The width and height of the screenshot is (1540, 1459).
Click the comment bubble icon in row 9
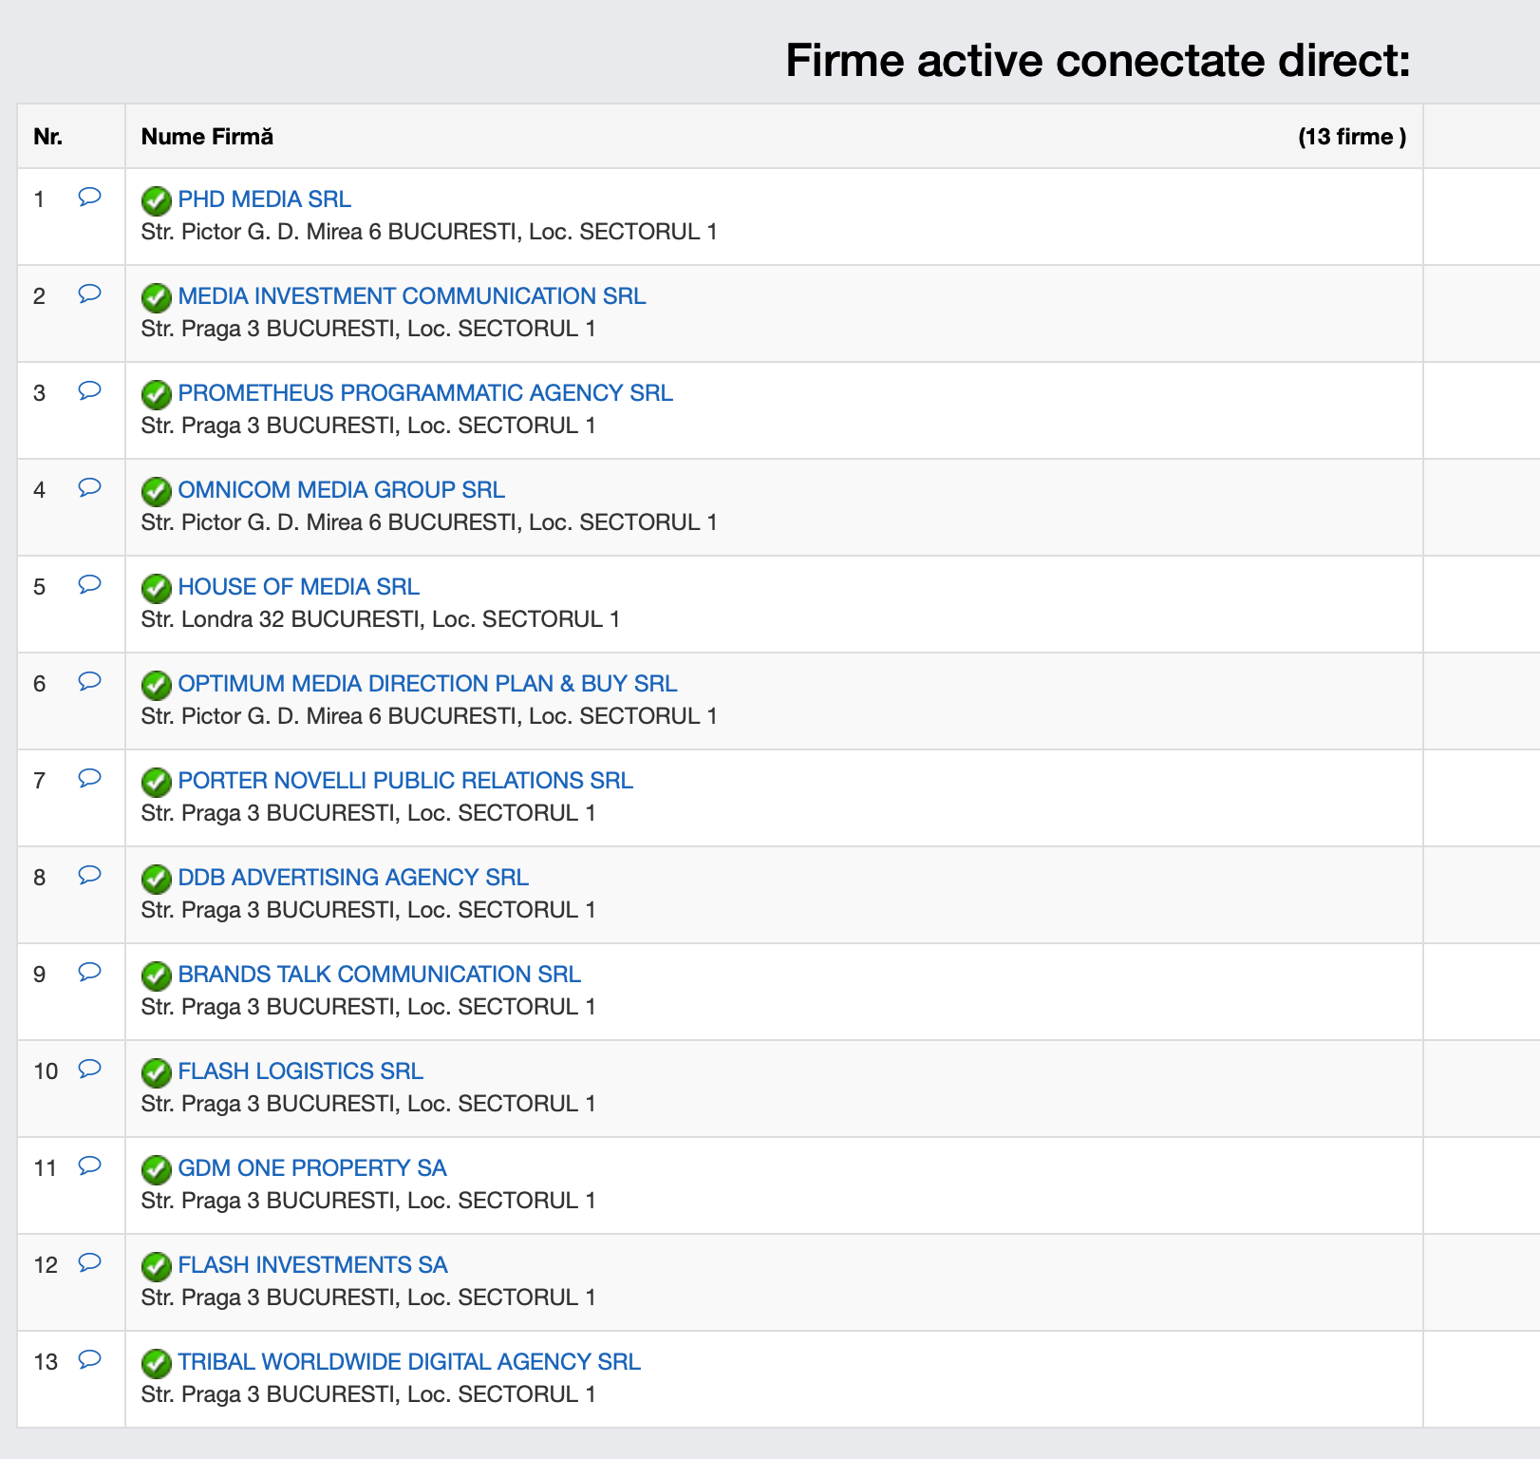pyautogui.click(x=89, y=972)
